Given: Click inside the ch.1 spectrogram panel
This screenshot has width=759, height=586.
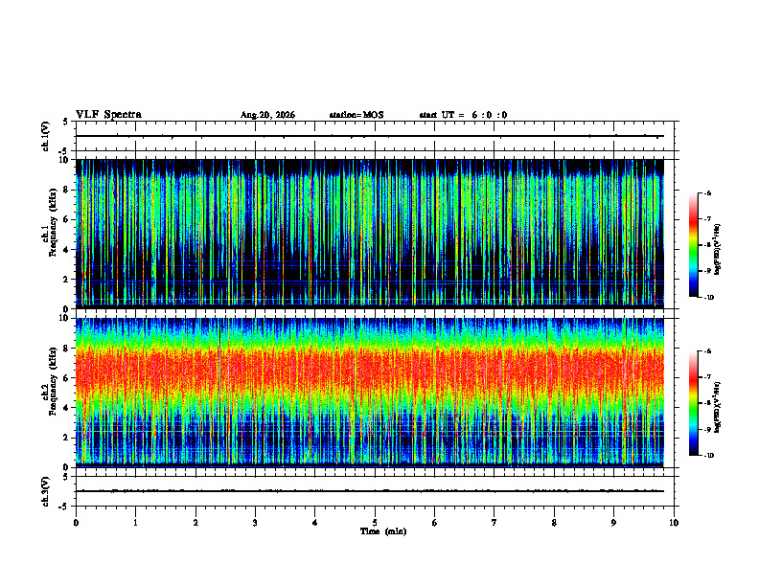Looking at the screenshot, I should tap(370, 234).
